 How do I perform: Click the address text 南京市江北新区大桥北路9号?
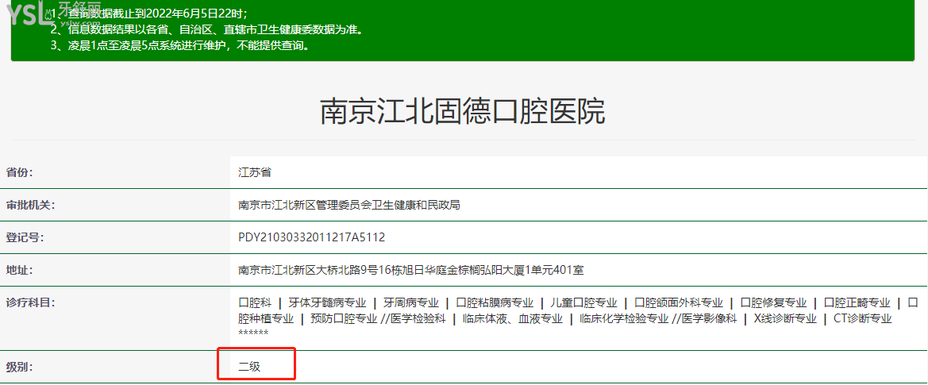click(308, 270)
